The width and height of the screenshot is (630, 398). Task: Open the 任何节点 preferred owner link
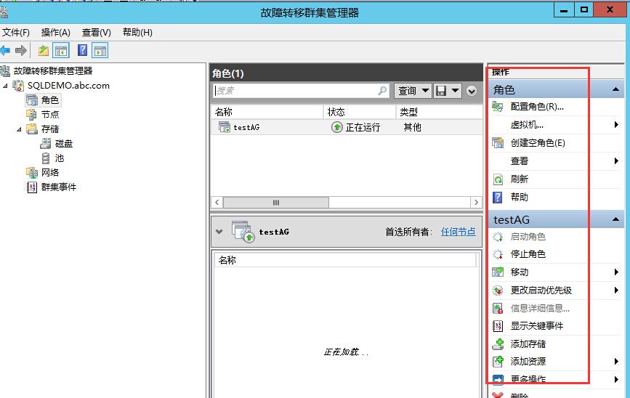click(x=458, y=232)
